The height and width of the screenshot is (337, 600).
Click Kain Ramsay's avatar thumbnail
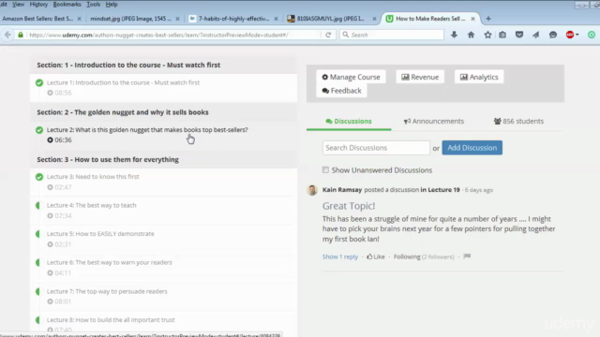(312, 190)
